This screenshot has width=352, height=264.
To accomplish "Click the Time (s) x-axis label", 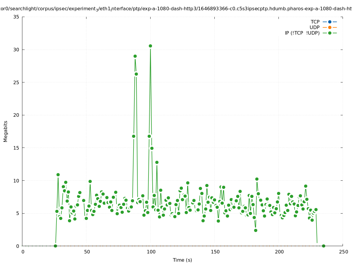I will click(x=182, y=260).
